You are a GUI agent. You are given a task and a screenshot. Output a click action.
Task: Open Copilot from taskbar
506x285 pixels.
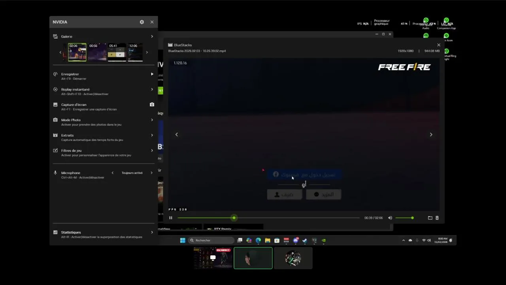pyautogui.click(x=249, y=240)
